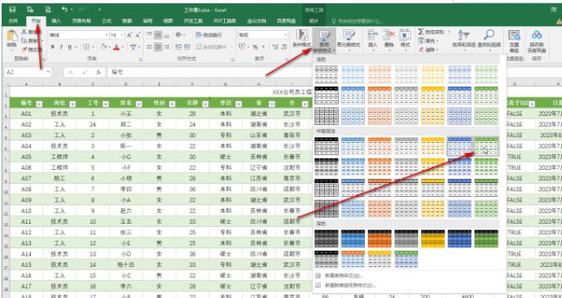Click the Format as Table (套用表格格式) button
Viewport: 562px width, 298px height.
(x=324, y=40)
